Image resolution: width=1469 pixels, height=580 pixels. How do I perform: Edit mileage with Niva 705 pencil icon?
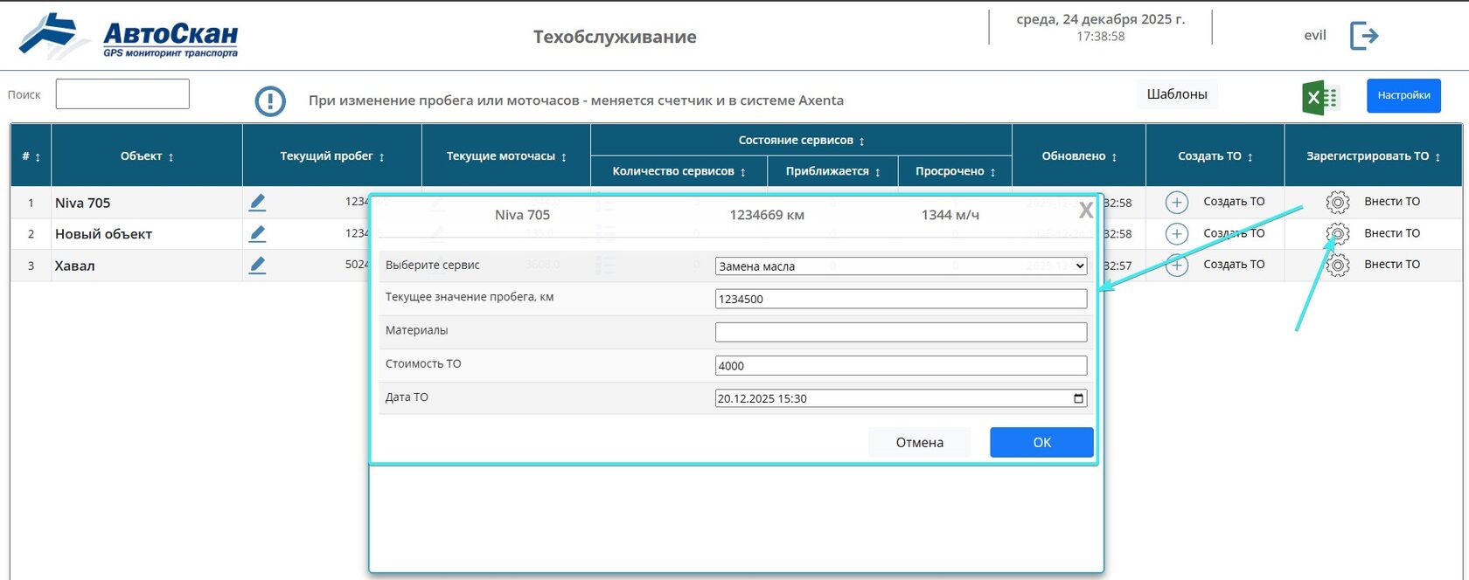(257, 203)
